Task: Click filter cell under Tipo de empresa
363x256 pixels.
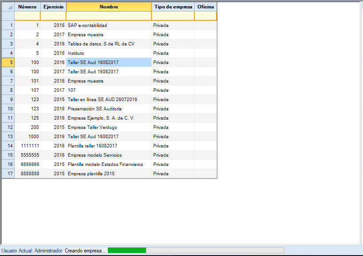Action: click(x=173, y=16)
